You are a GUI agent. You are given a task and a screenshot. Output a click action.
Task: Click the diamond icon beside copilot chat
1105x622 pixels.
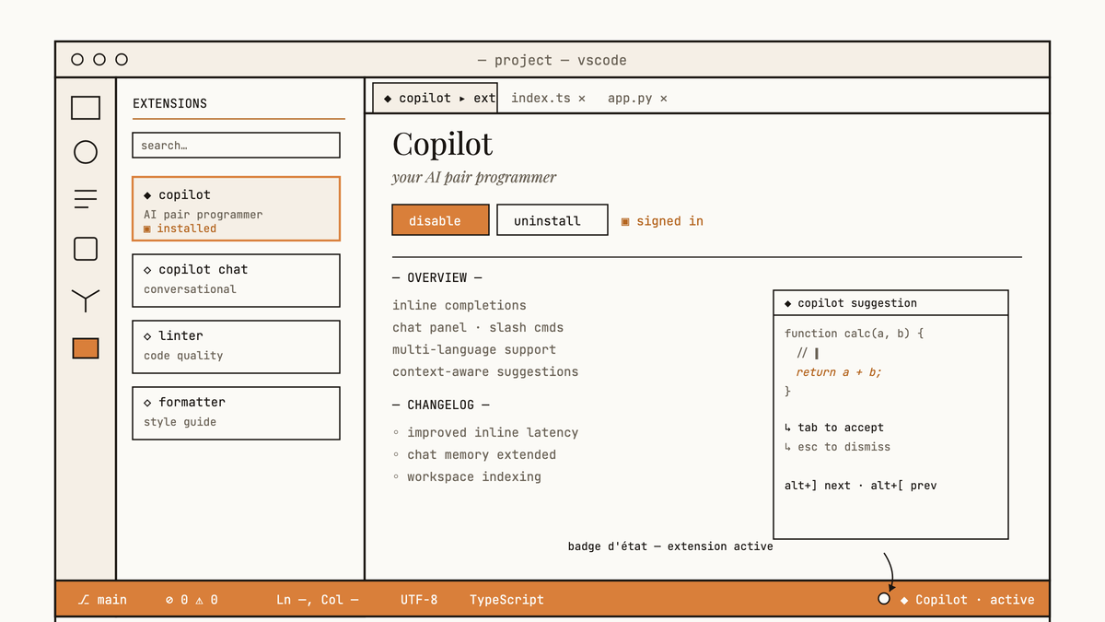click(147, 270)
